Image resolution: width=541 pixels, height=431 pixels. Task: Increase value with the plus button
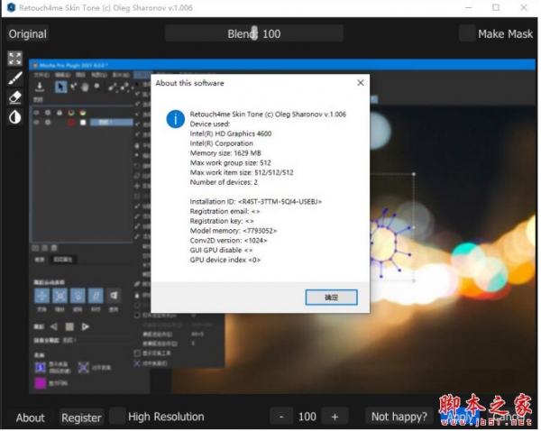(335, 417)
